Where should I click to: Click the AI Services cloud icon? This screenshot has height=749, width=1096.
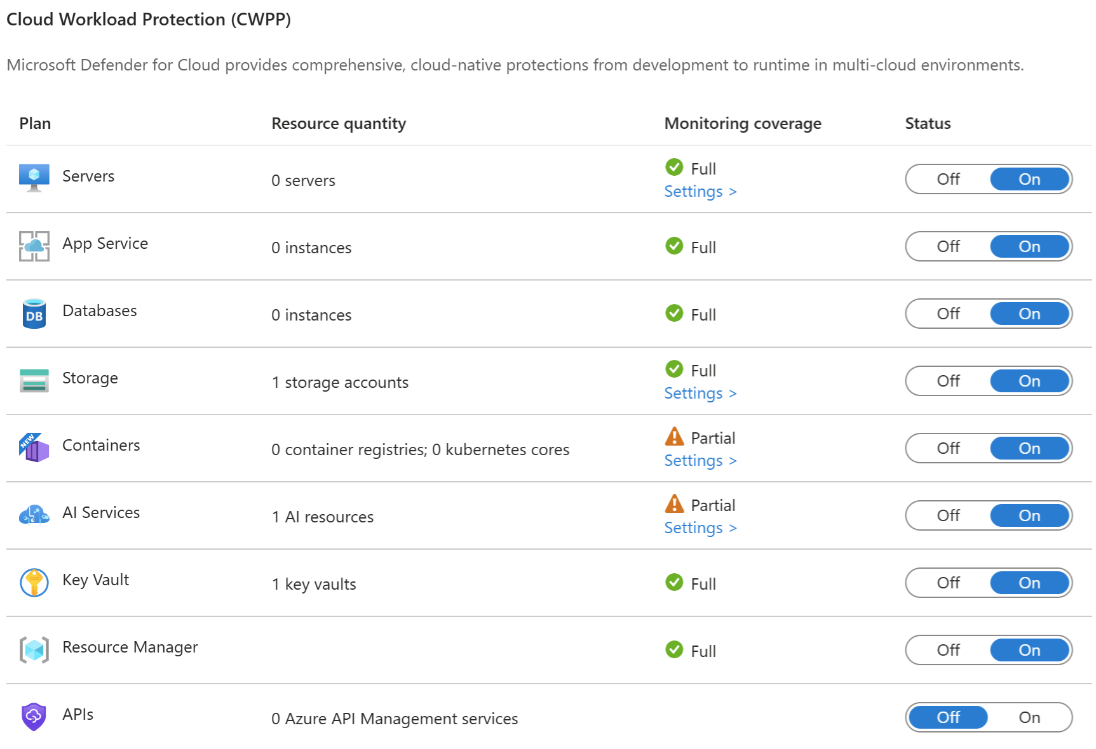(x=34, y=515)
